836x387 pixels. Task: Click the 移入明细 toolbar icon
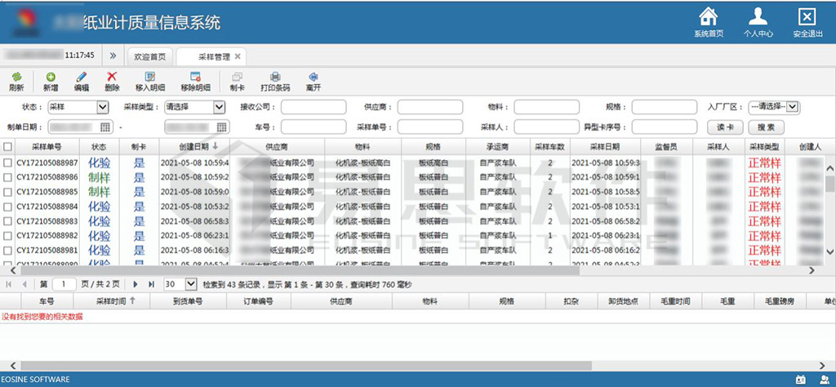click(x=150, y=77)
